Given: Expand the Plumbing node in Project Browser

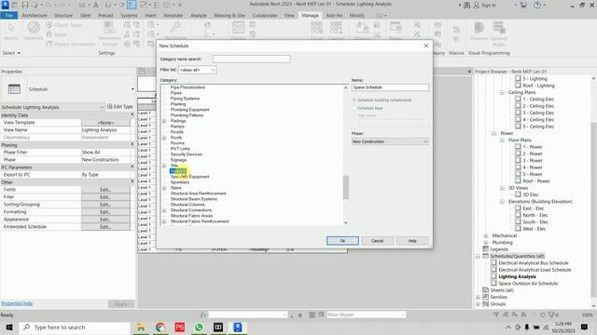Looking at the screenshot, I should point(485,242).
